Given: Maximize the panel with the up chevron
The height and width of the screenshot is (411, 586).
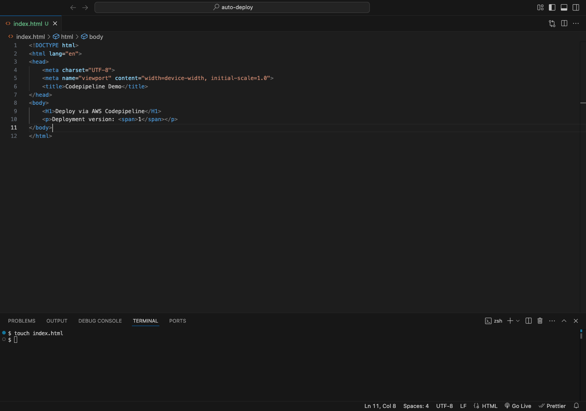Looking at the screenshot, I should pos(564,321).
